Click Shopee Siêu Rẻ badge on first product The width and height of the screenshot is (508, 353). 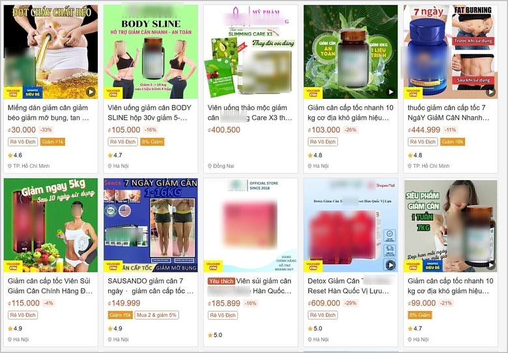(x=33, y=92)
